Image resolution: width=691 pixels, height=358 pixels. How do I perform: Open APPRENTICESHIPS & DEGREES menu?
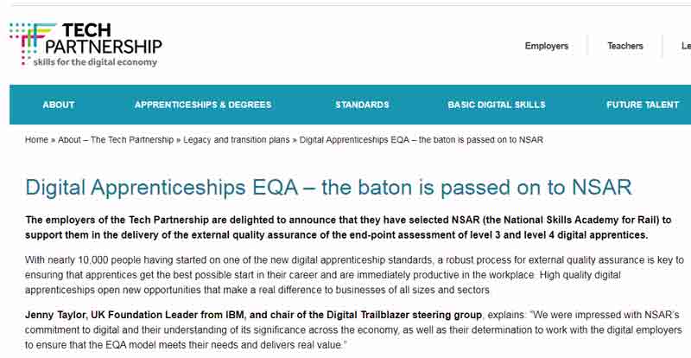click(203, 105)
